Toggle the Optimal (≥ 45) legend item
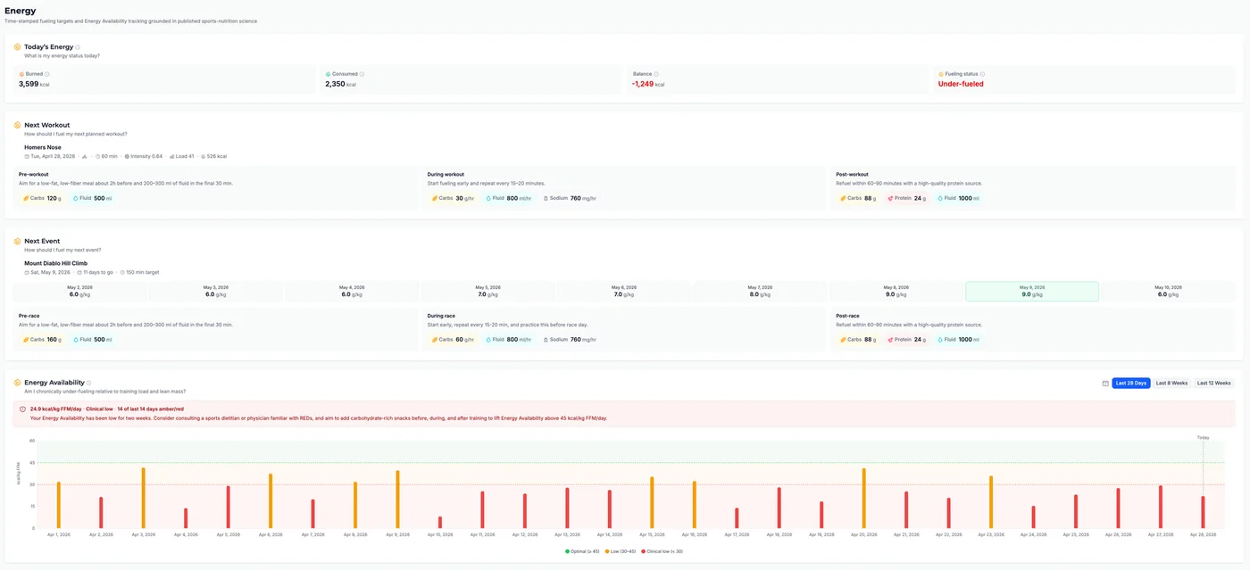The image size is (1250, 570). coord(581,551)
